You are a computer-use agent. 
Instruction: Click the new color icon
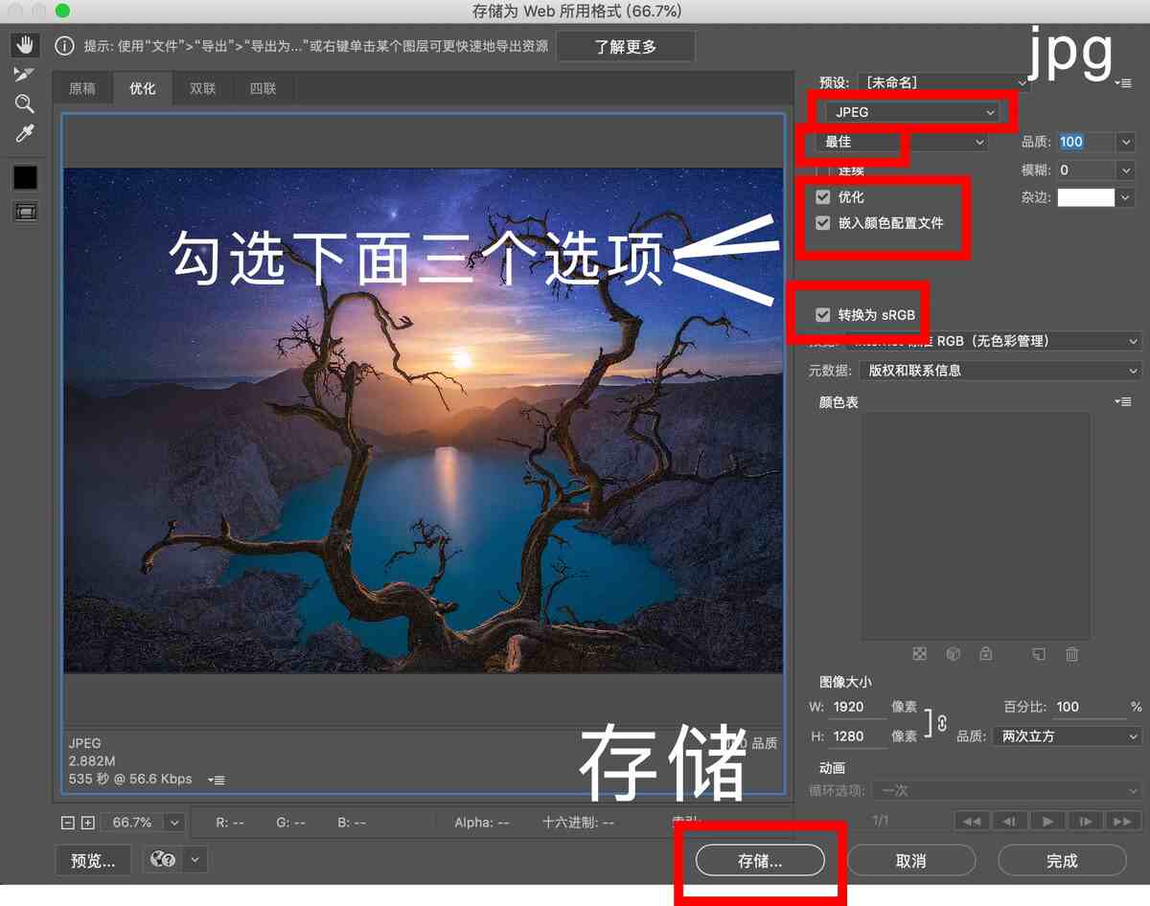tap(1038, 654)
